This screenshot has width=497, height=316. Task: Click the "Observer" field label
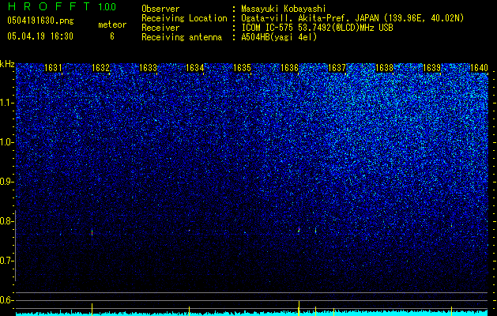160,9
